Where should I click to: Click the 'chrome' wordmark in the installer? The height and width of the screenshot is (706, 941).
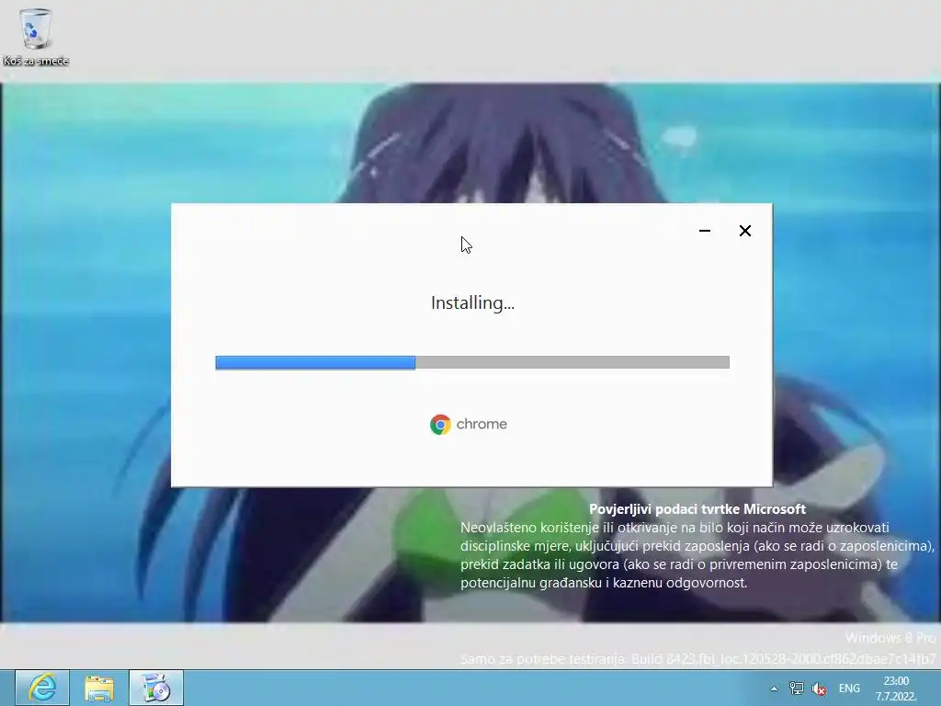point(482,424)
